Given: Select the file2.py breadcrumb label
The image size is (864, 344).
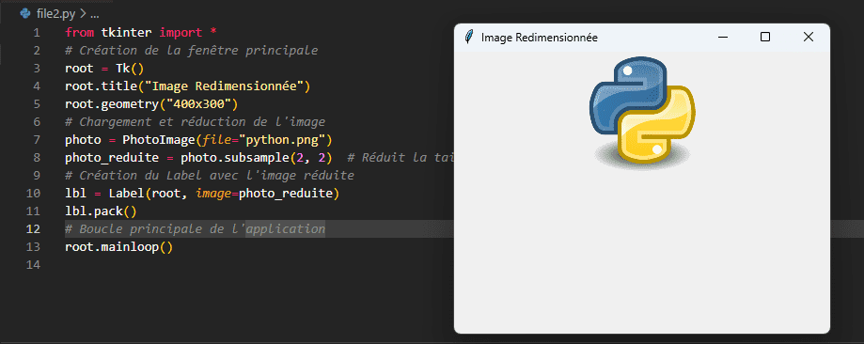Looking at the screenshot, I should (x=55, y=14).
